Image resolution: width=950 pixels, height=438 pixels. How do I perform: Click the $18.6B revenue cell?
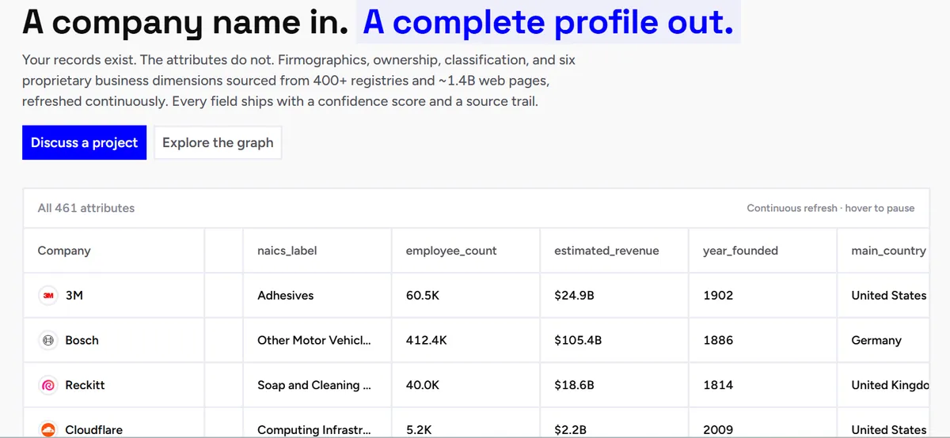pos(614,386)
